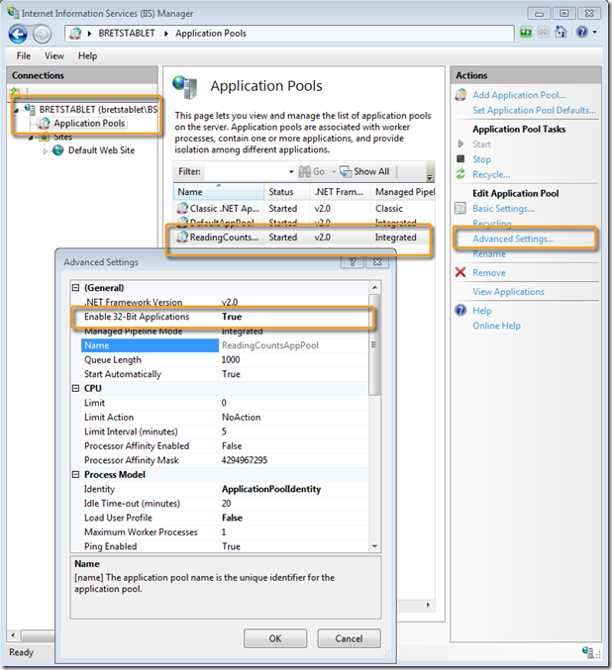Collapse the (General) section
612x670 pixels.
pos(76,288)
